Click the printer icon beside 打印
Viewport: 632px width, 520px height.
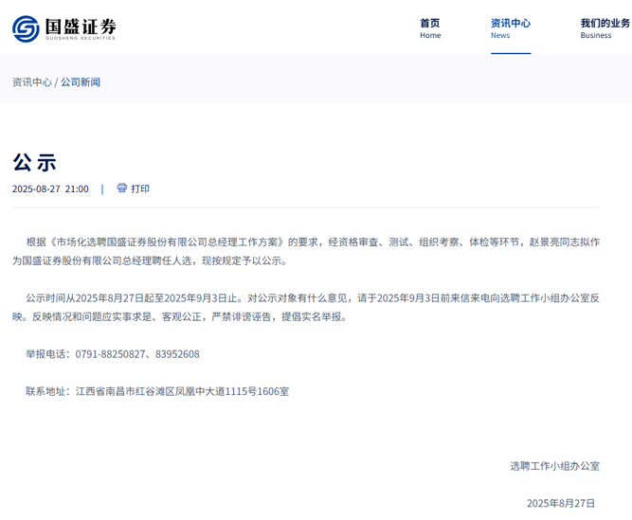coord(121,188)
